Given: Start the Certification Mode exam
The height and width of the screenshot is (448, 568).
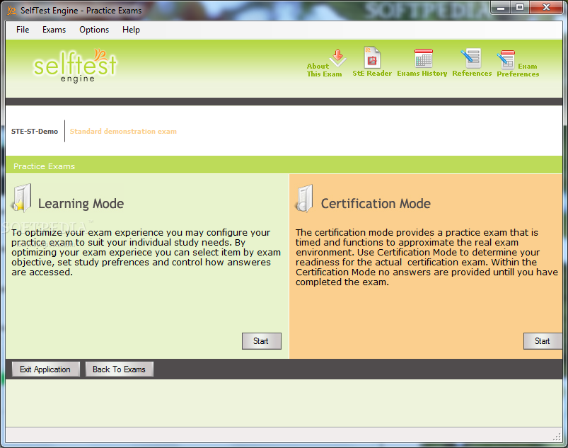Looking at the screenshot, I should 543,341.
